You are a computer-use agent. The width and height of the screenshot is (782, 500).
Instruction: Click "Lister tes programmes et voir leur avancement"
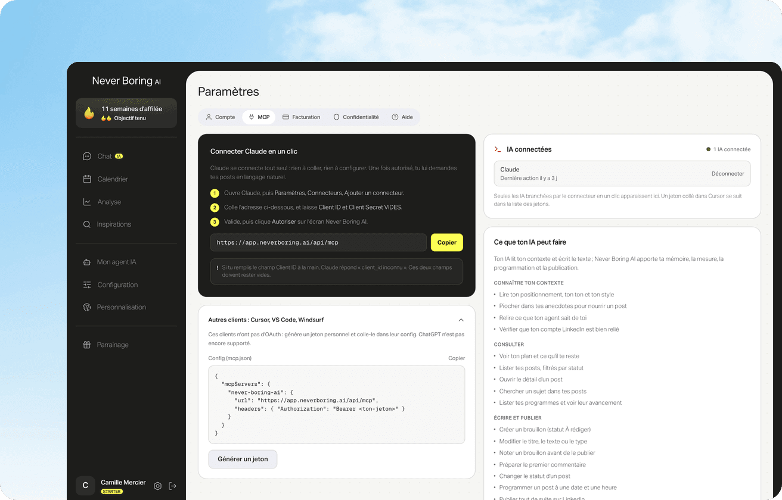tap(561, 402)
